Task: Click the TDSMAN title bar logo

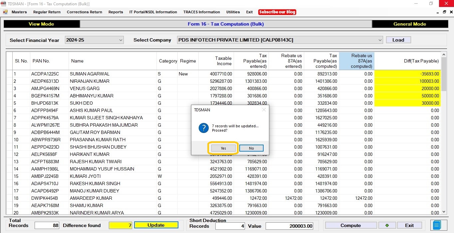Action: click(3, 4)
